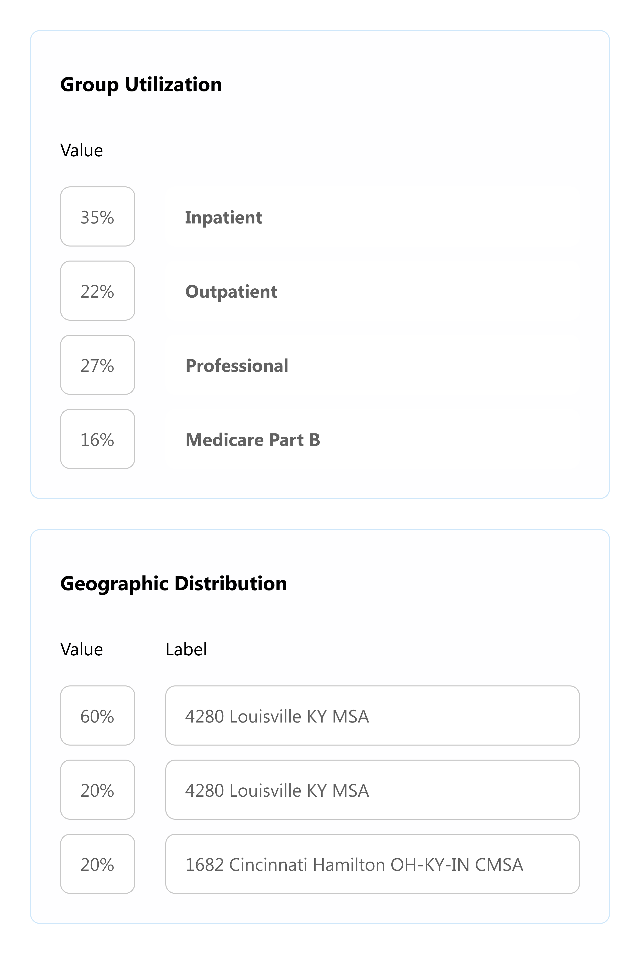Screen dimensions: 640x954
Task: Focus the 16% Medicare Part B value
Action: 97,439
